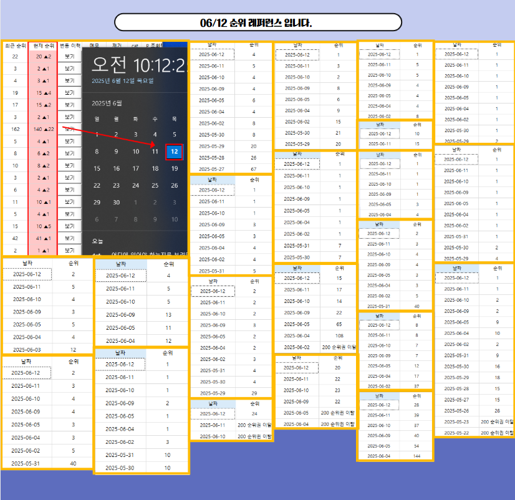Screen dimensions: 515x500
Task: Click the 최근 순위 column header
Action: pyautogui.click(x=16, y=46)
